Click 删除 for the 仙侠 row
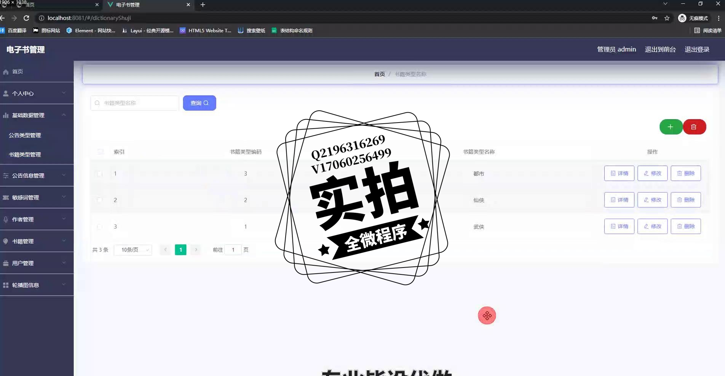Screen dimensions: 725x376 686,200
